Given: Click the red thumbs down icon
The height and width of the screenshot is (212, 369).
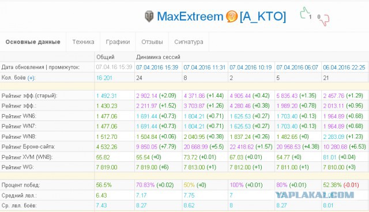Looking at the screenshot, I should click(325, 20).
